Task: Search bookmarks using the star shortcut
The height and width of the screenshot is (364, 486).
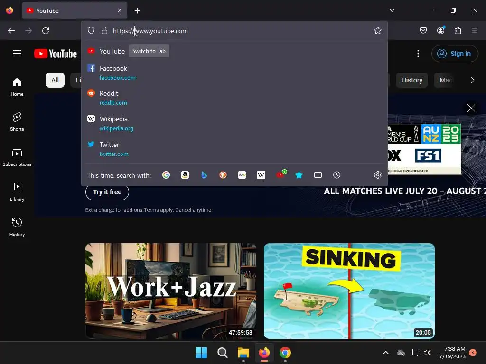Action: (299, 175)
